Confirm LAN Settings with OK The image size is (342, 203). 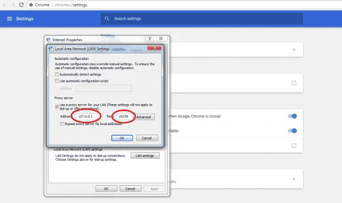(x=122, y=138)
